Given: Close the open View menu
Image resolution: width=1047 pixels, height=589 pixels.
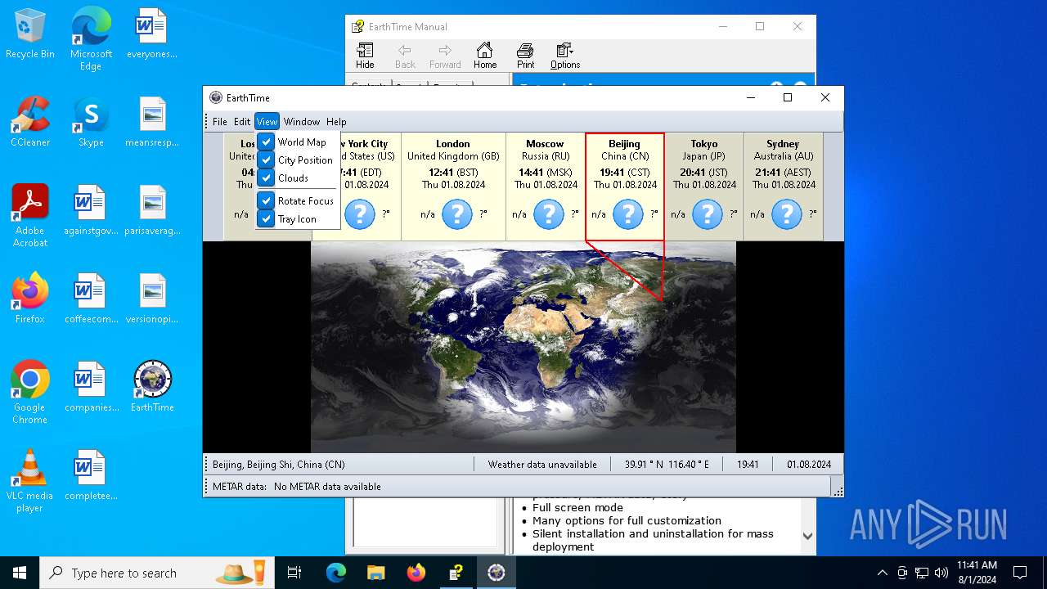Looking at the screenshot, I should click(x=267, y=121).
